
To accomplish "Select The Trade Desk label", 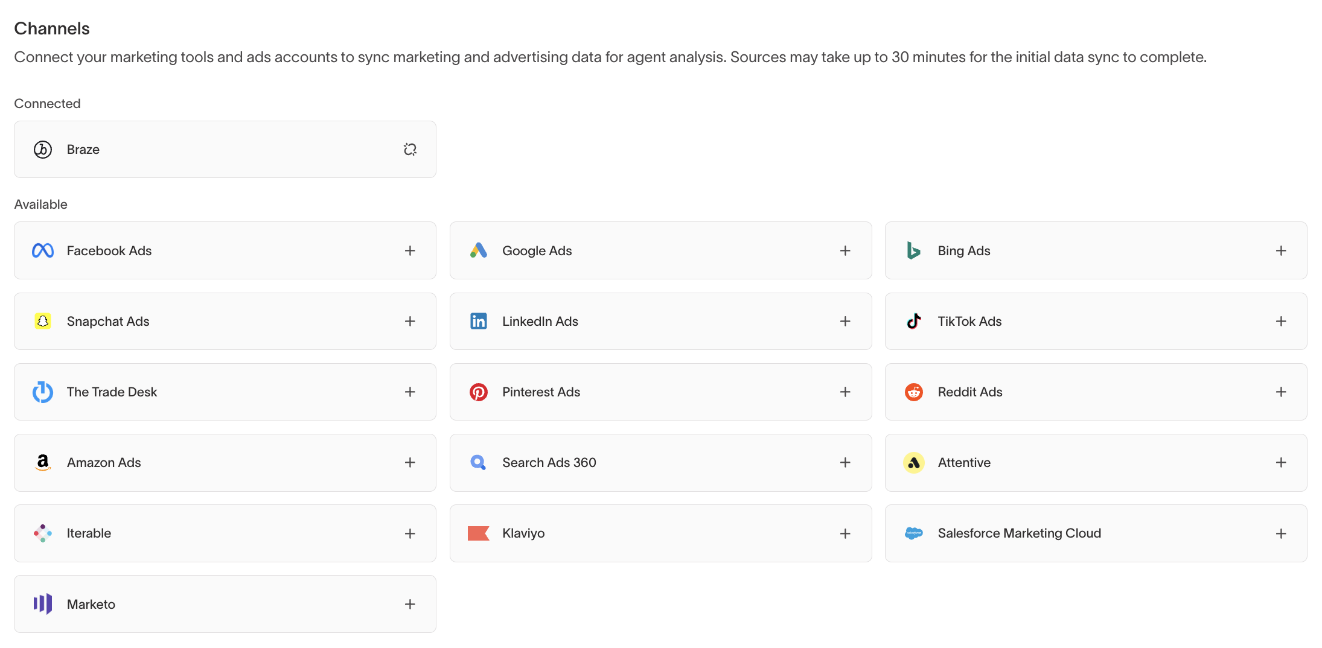I will (112, 392).
